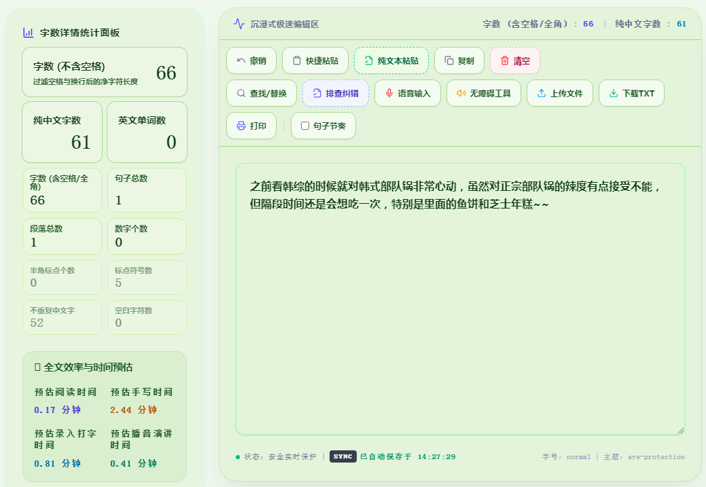Click the speaker icon on 无障碍工具

click(x=461, y=93)
